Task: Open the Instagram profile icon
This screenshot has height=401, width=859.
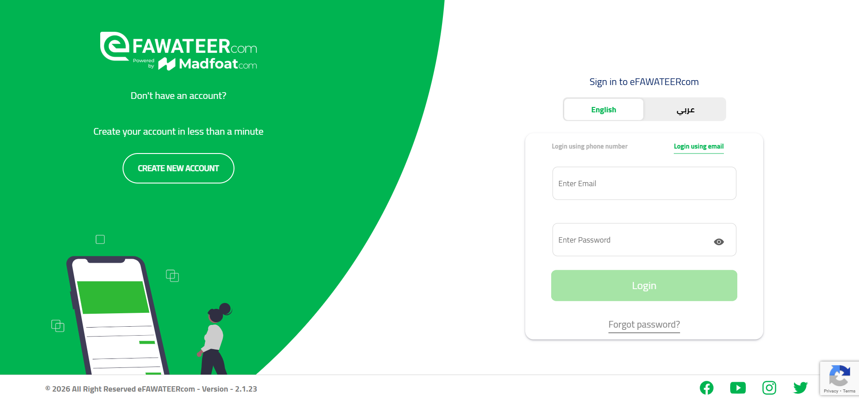Action: click(x=769, y=388)
